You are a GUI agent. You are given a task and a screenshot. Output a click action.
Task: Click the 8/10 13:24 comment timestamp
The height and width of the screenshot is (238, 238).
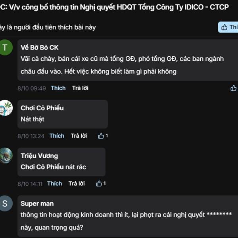[31, 136]
